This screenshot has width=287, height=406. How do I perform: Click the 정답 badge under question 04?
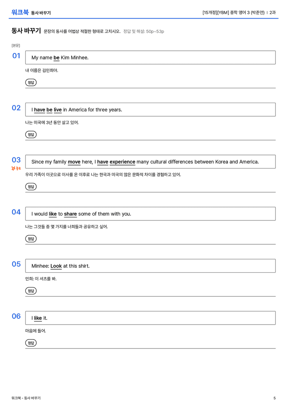tap(31, 238)
